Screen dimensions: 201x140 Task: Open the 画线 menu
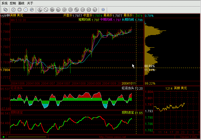point(21,3)
